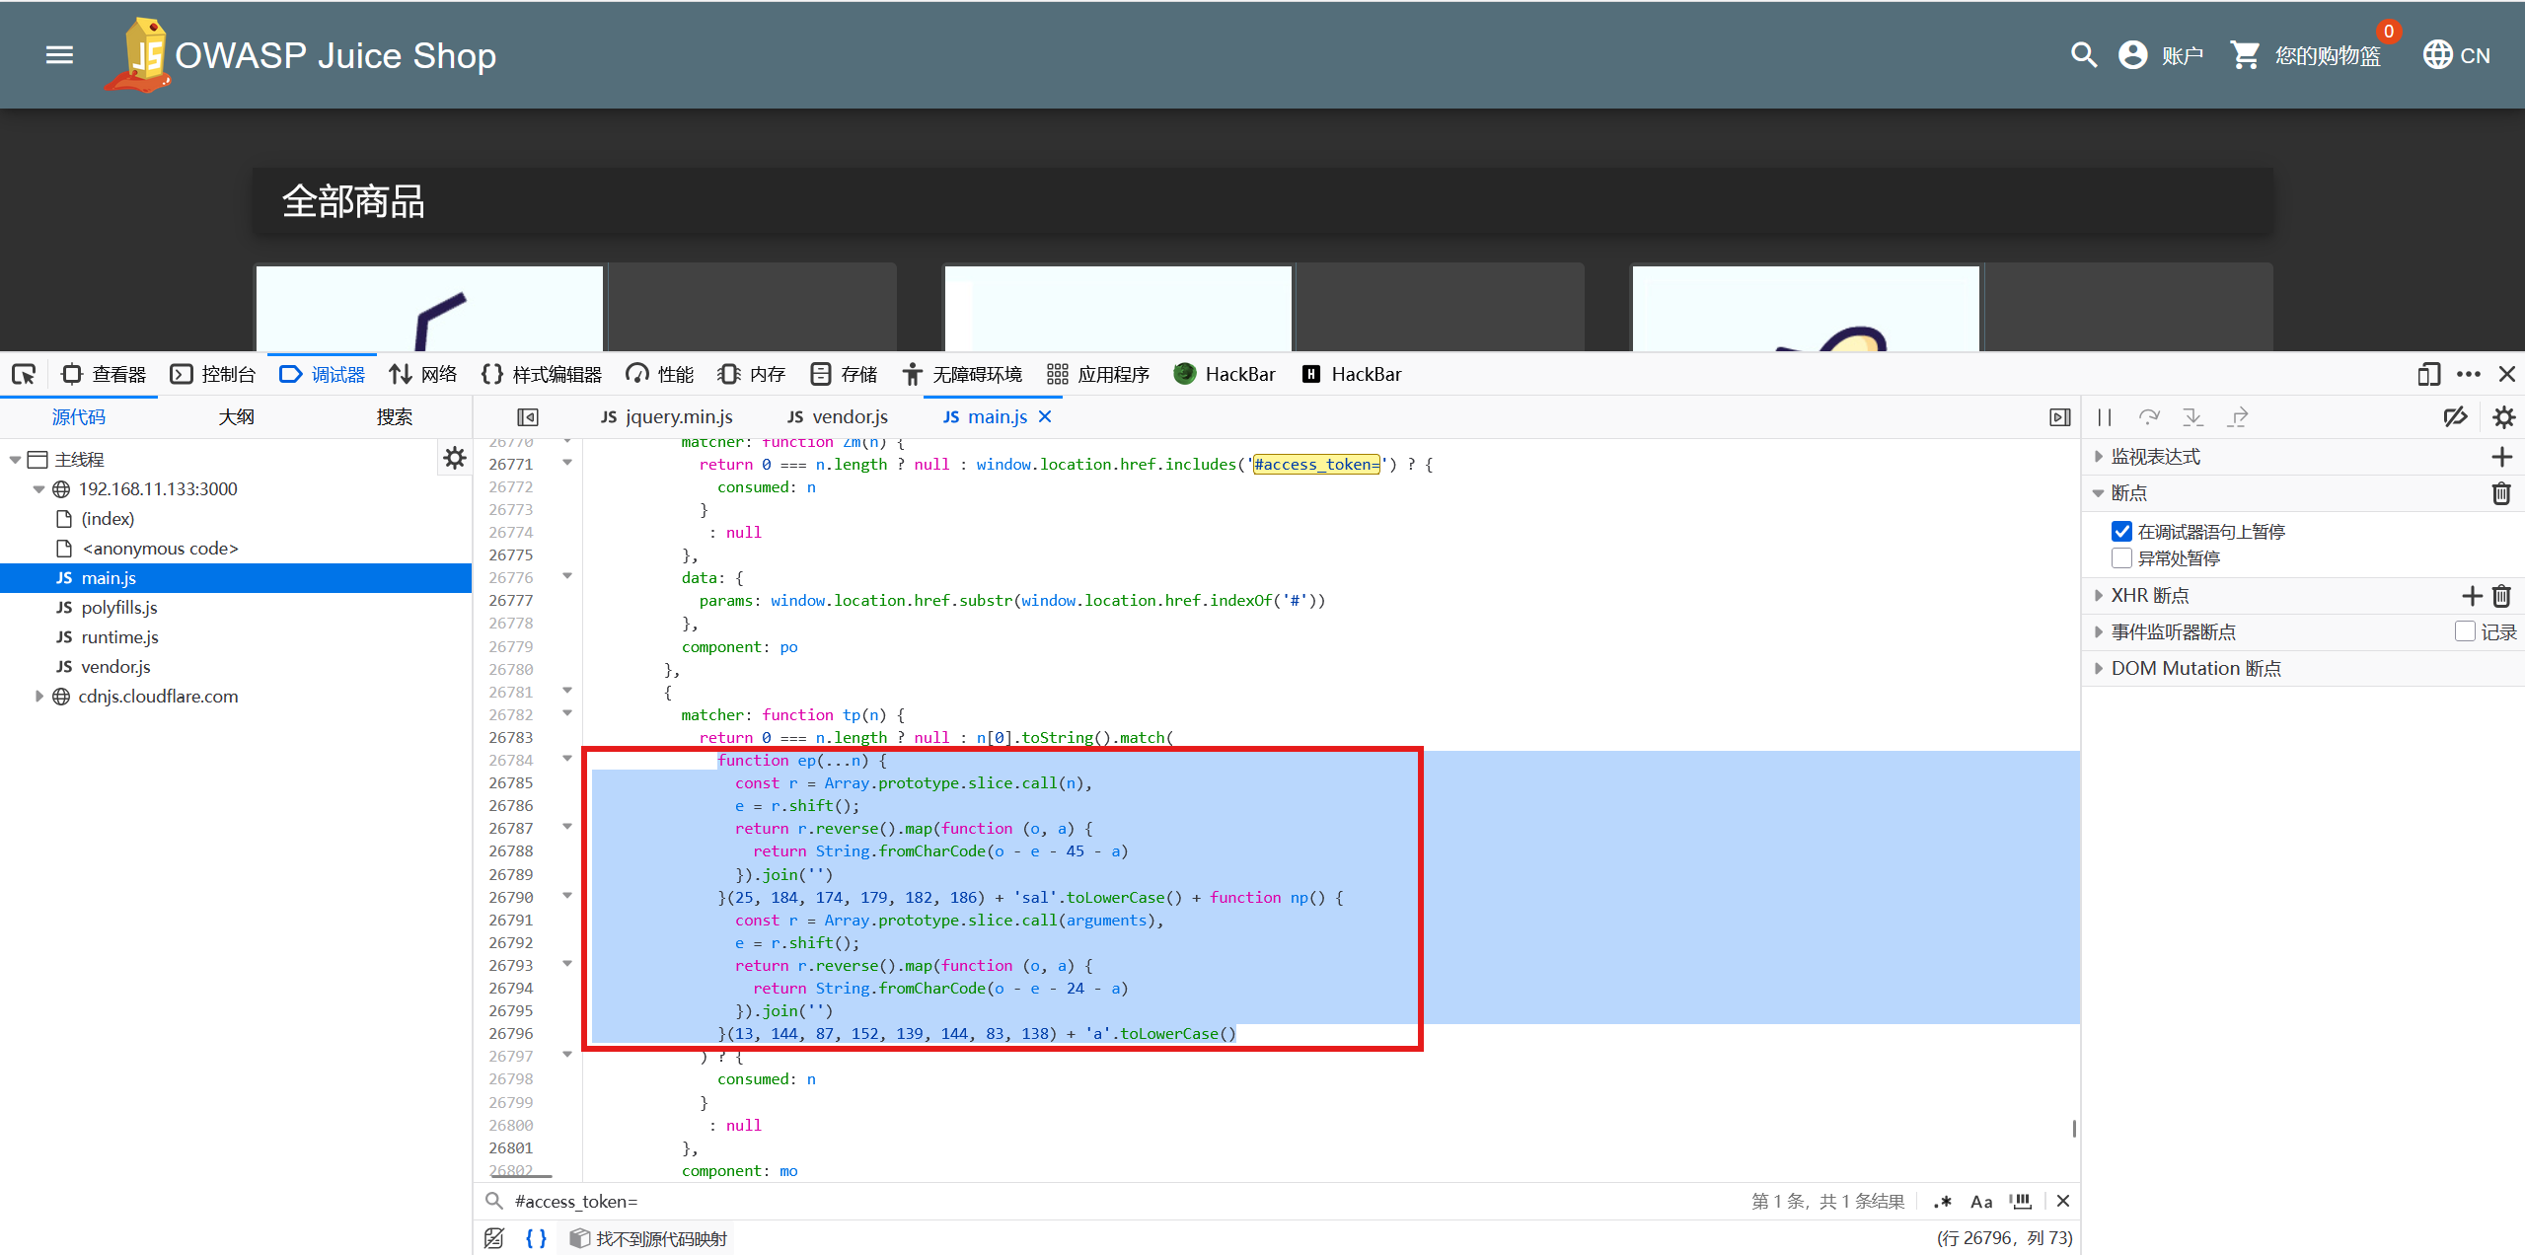The image size is (2525, 1255).
Task: Click the account button in header
Action: (x=2160, y=55)
